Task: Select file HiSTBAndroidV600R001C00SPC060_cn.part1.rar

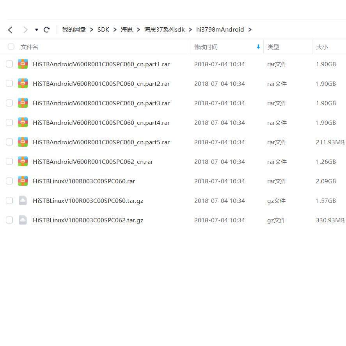Action: click(x=101, y=64)
